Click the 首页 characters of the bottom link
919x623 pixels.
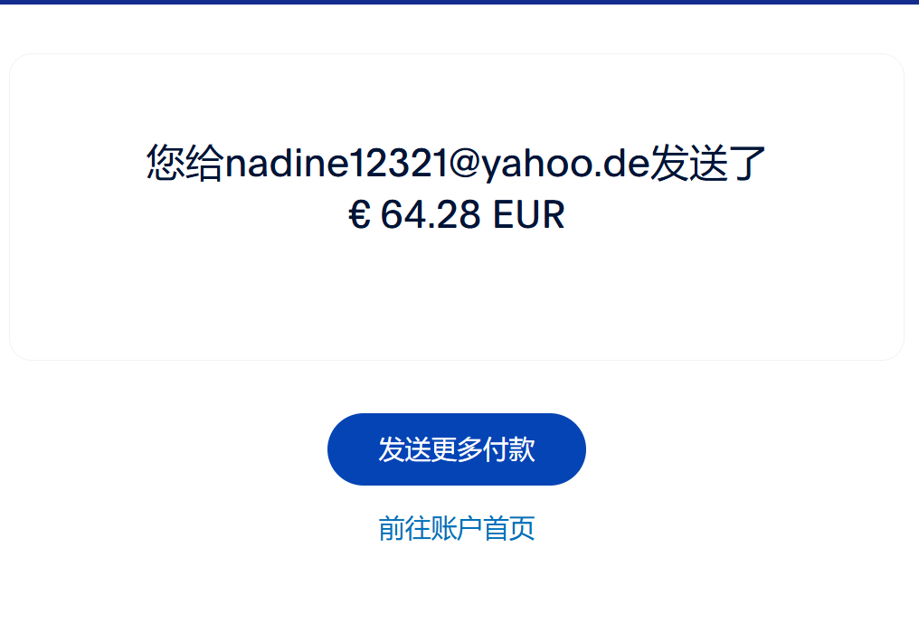(508, 528)
